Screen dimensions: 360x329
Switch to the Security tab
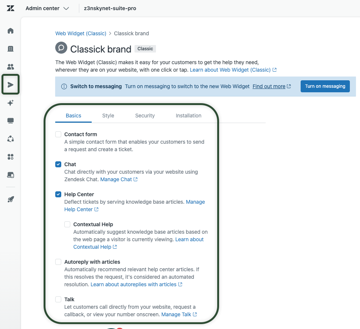click(145, 116)
